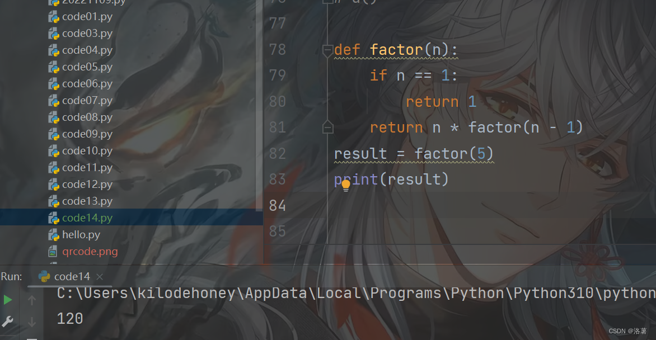Image resolution: width=656 pixels, height=340 pixels.
Task: Open code03.py file
Action: coord(87,34)
